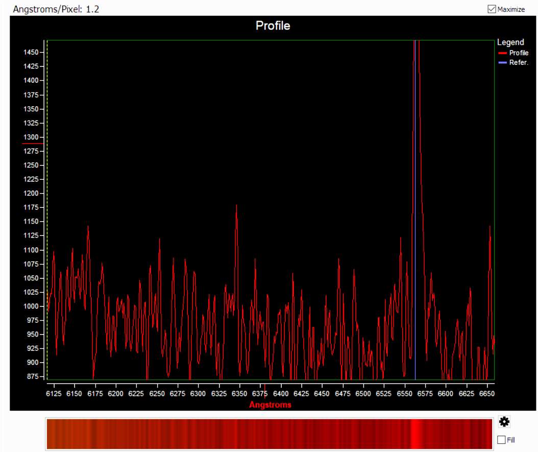Click the 6500 tick on the X axis
The height and width of the screenshot is (452, 538).
(363, 394)
